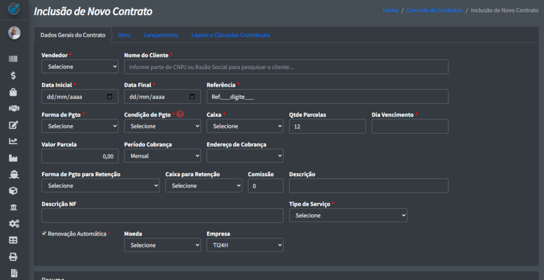Image resolution: width=544 pixels, height=280 pixels.
Task: Open the factory industry sidebar icon
Action: pyautogui.click(x=14, y=157)
